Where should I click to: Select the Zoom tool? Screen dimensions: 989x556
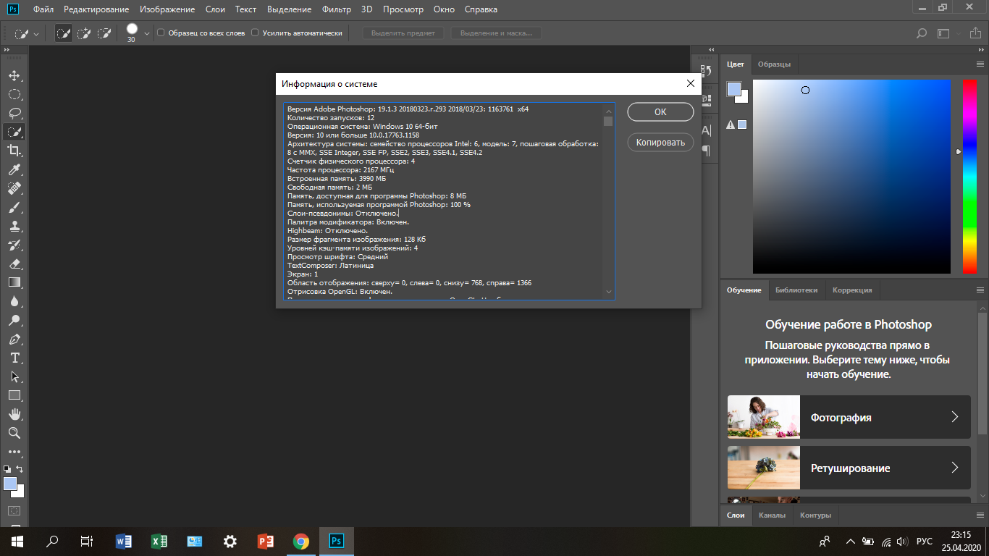(14, 433)
